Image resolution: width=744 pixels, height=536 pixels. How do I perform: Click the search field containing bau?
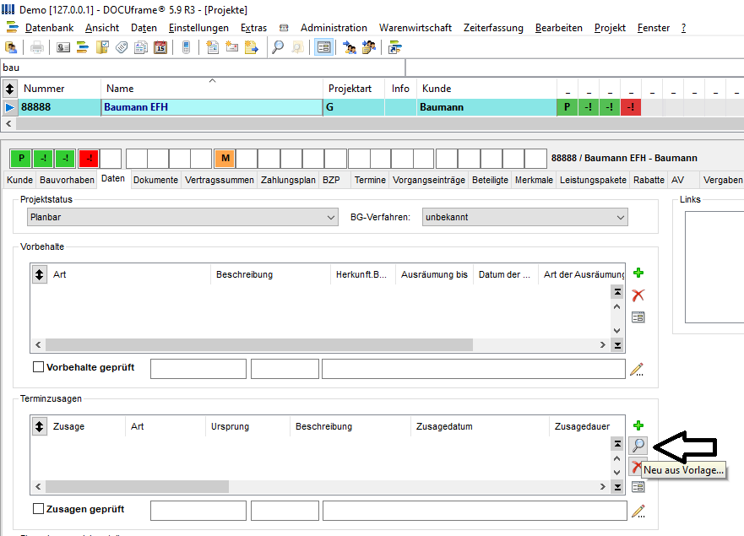coord(203,68)
